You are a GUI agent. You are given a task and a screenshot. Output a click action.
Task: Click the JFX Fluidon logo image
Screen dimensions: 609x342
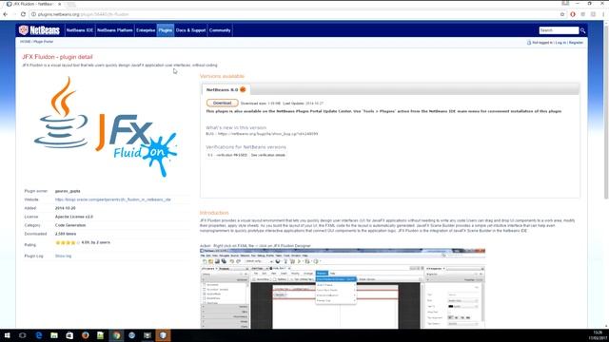pyautogui.click(x=105, y=127)
